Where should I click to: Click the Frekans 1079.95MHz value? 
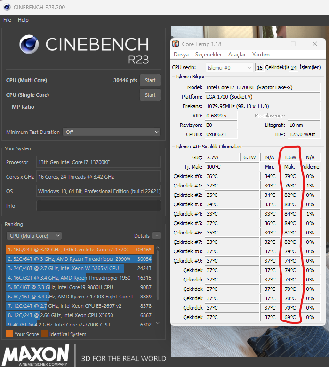(263, 106)
